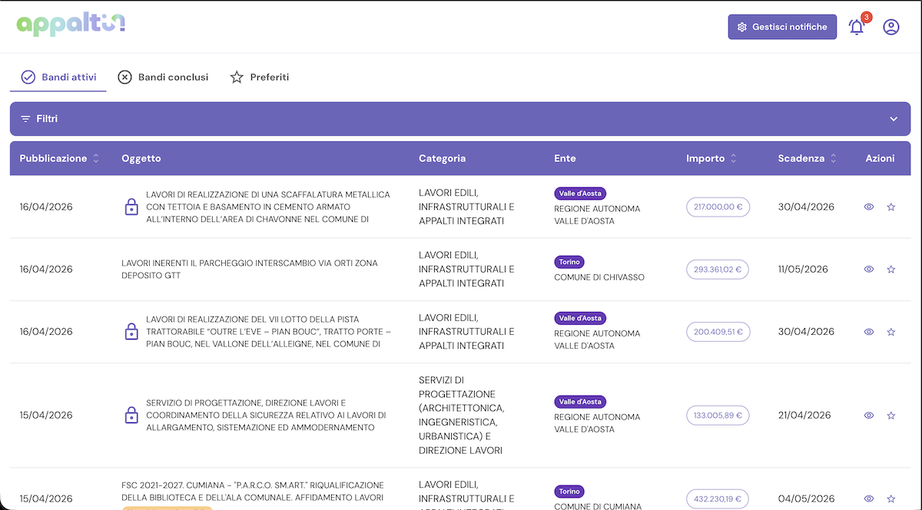
Task: Expand the Filtri panel chevron
Action: [x=894, y=119]
